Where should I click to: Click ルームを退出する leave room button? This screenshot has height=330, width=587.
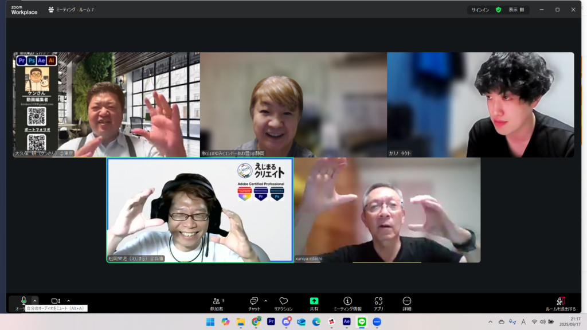coord(561,303)
